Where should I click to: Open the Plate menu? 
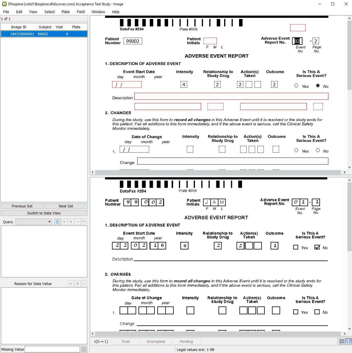65,12
